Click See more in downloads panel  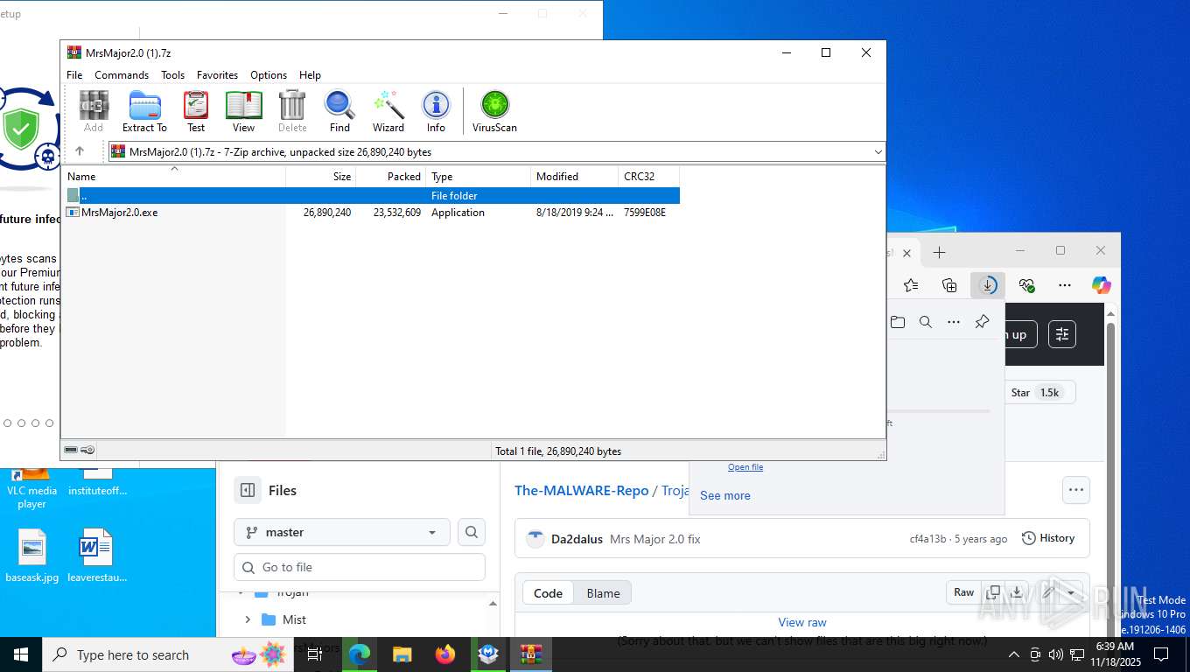pyautogui.click(x=724, y=495)
